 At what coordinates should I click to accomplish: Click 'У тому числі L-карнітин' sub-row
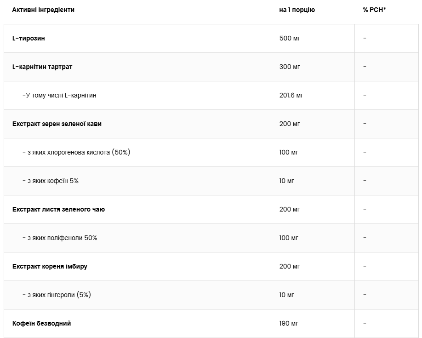click(x=59, y=95)
